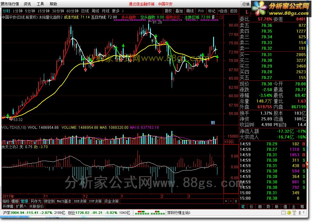Click the 返回 back button
The width and height of the screenshot is (312, 222).
click(234, 11)
